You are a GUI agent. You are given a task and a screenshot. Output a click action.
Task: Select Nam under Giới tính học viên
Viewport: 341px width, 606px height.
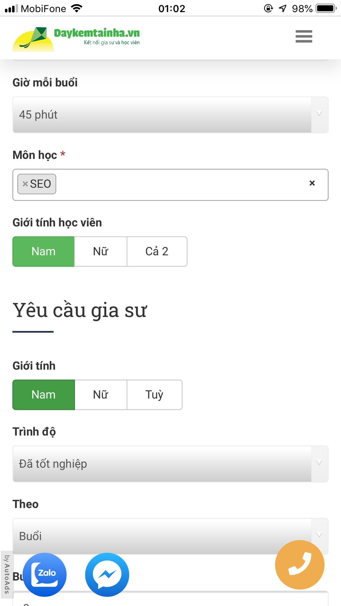point(43,251)
